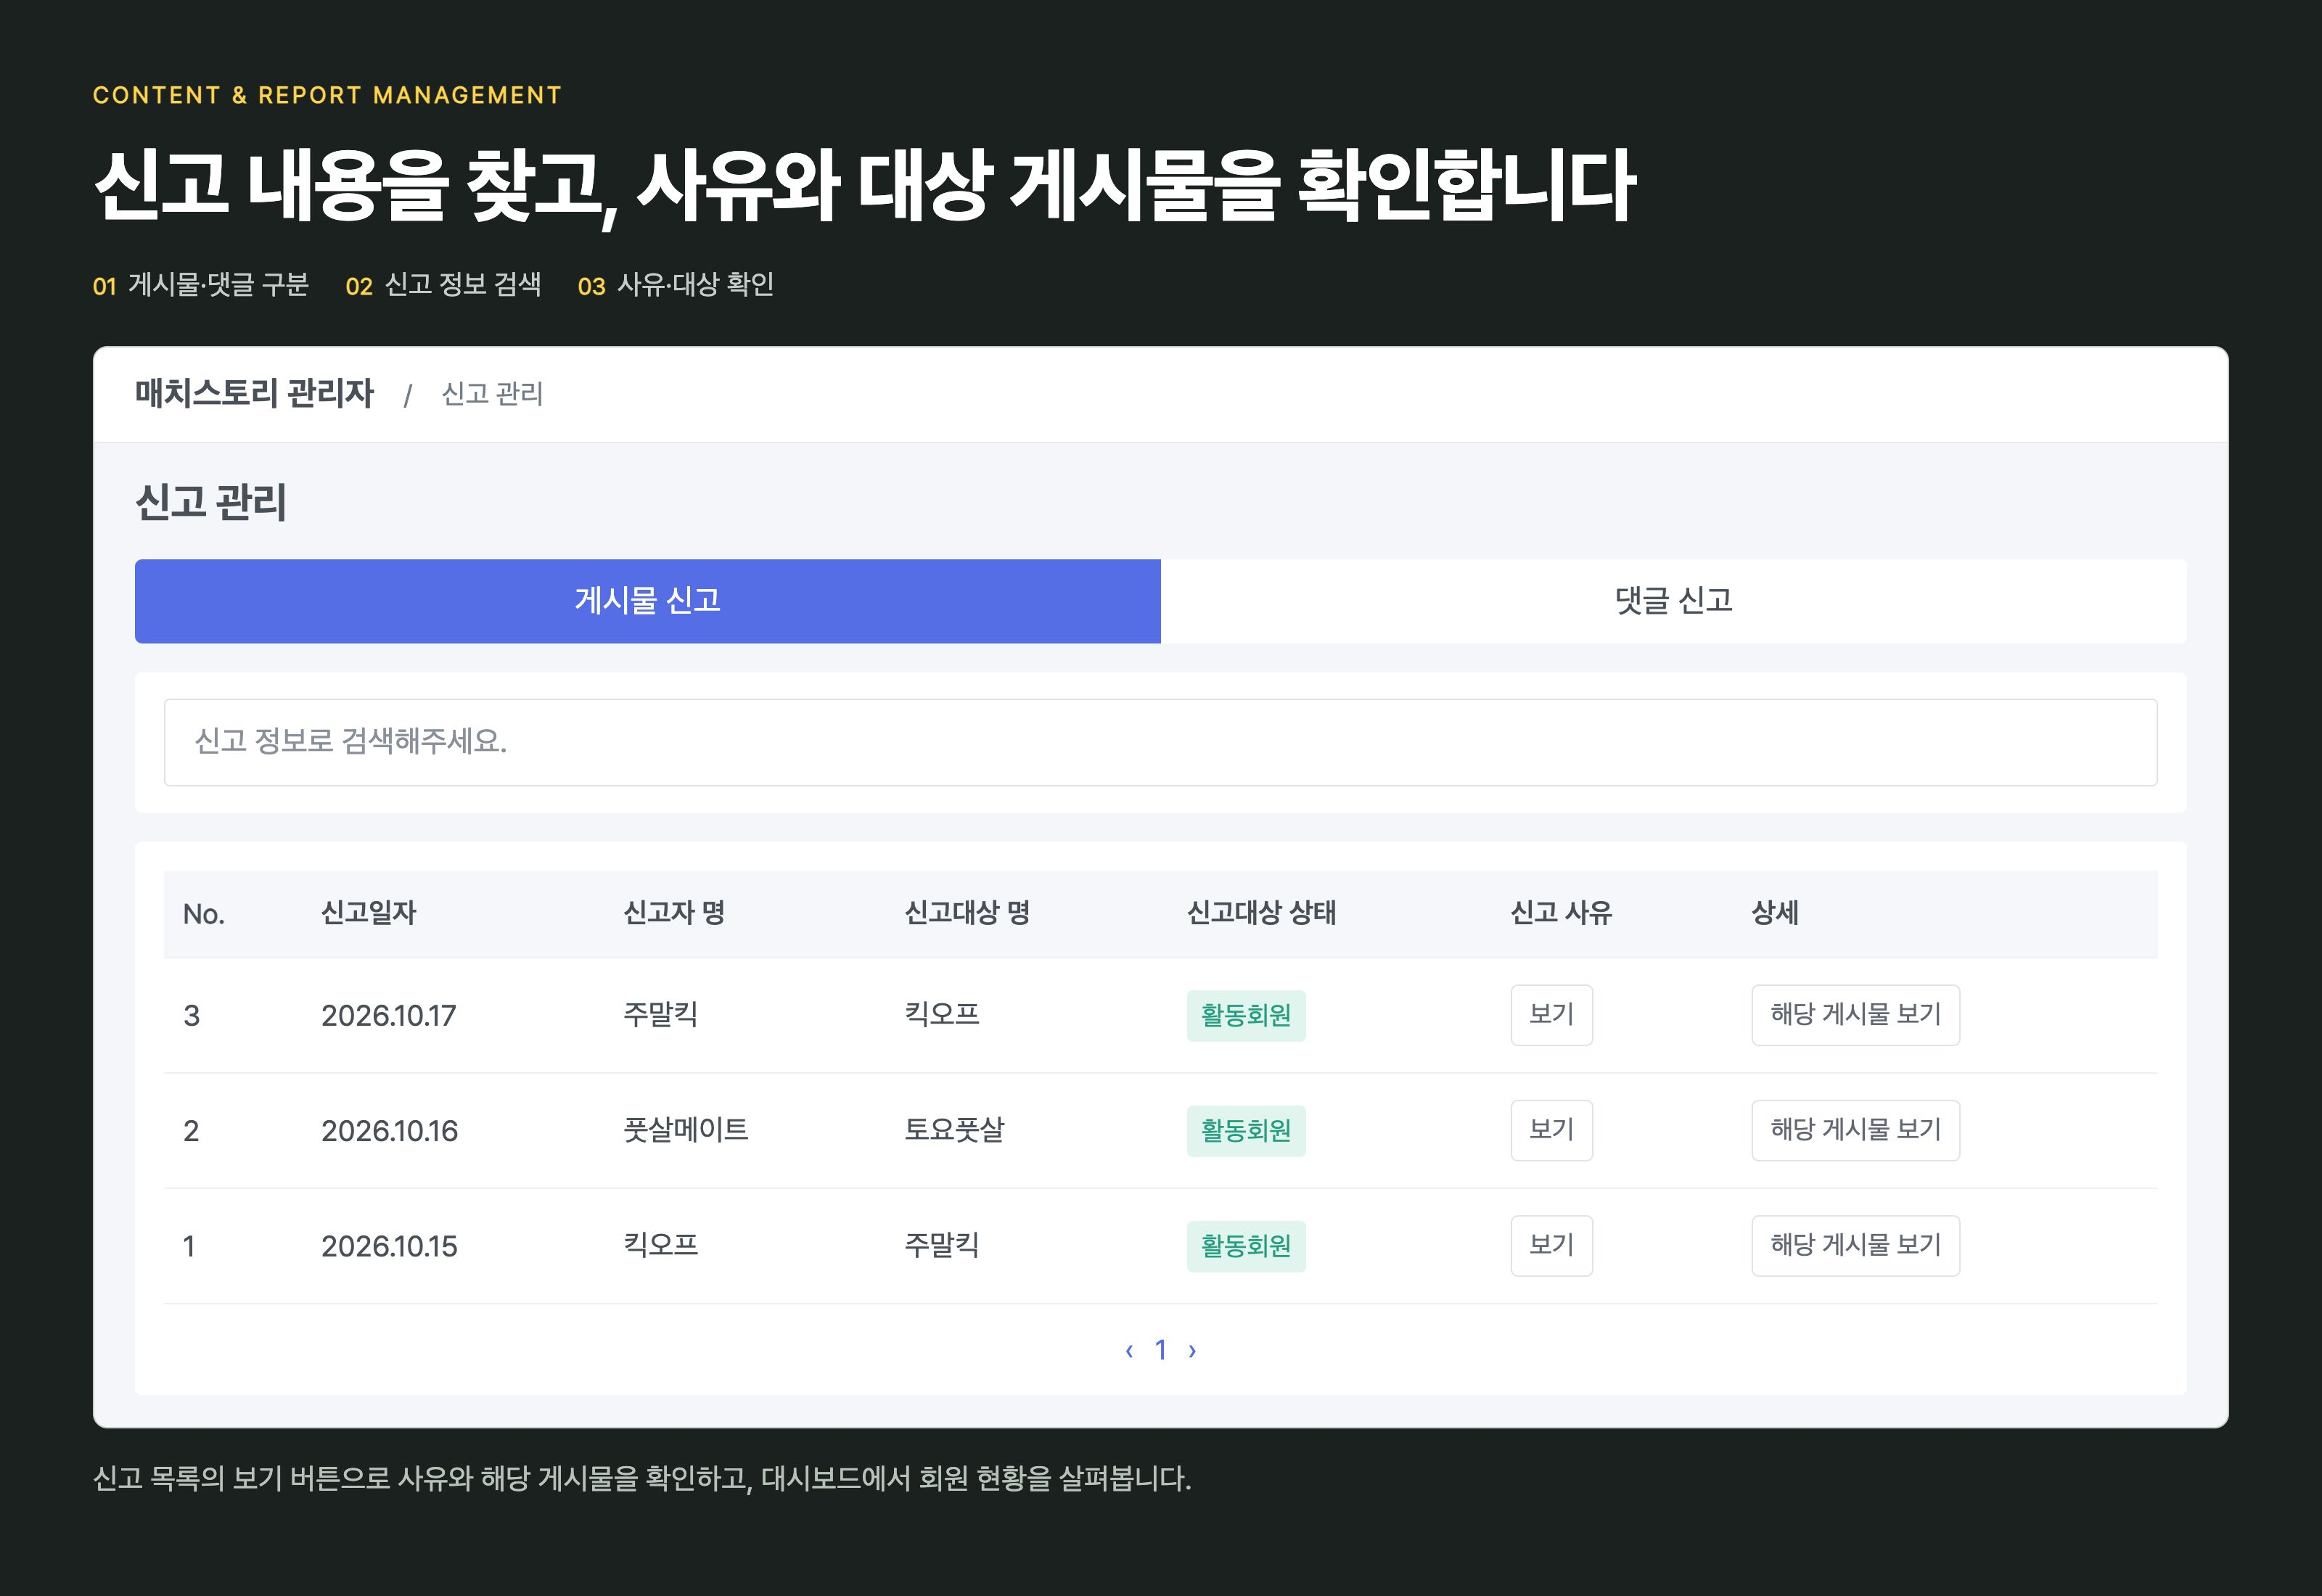Click the 신고일자 column header
Image resolution: width=2322 pixels, height=1596 pixels.
click(369, 913)
